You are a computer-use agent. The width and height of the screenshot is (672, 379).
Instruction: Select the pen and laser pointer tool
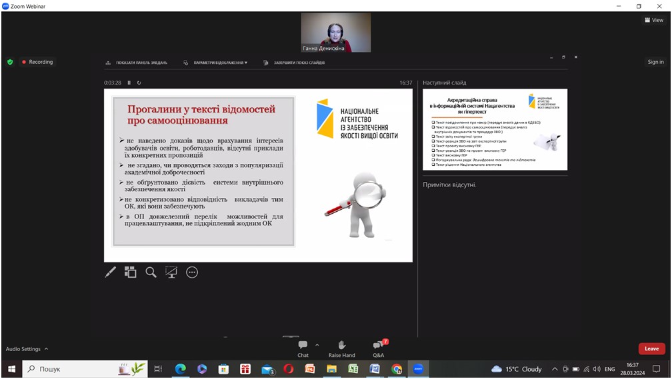(111, 272)
